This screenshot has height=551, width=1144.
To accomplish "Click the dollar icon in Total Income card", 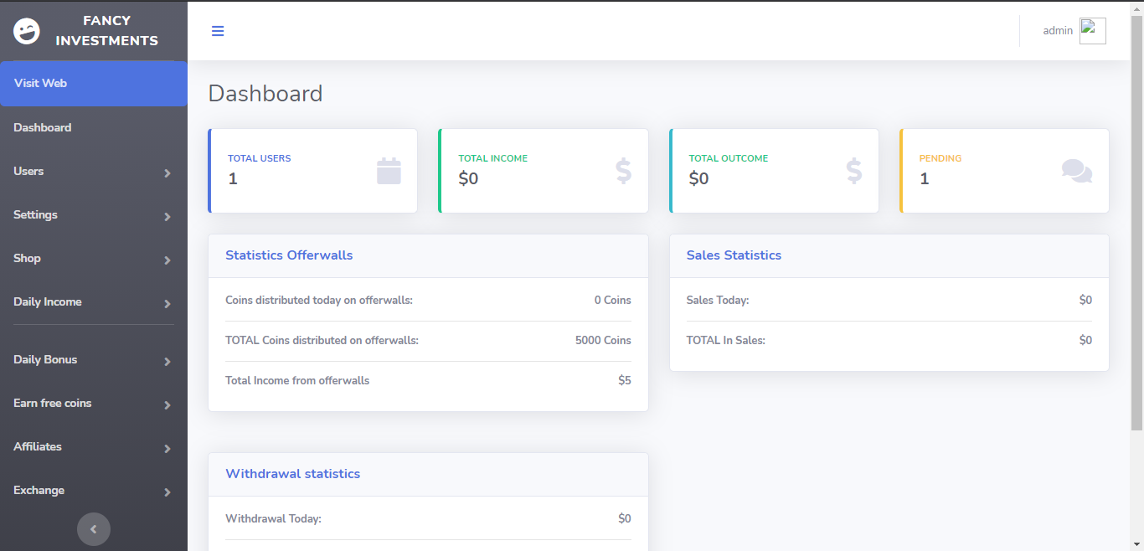I will [623, 171].
